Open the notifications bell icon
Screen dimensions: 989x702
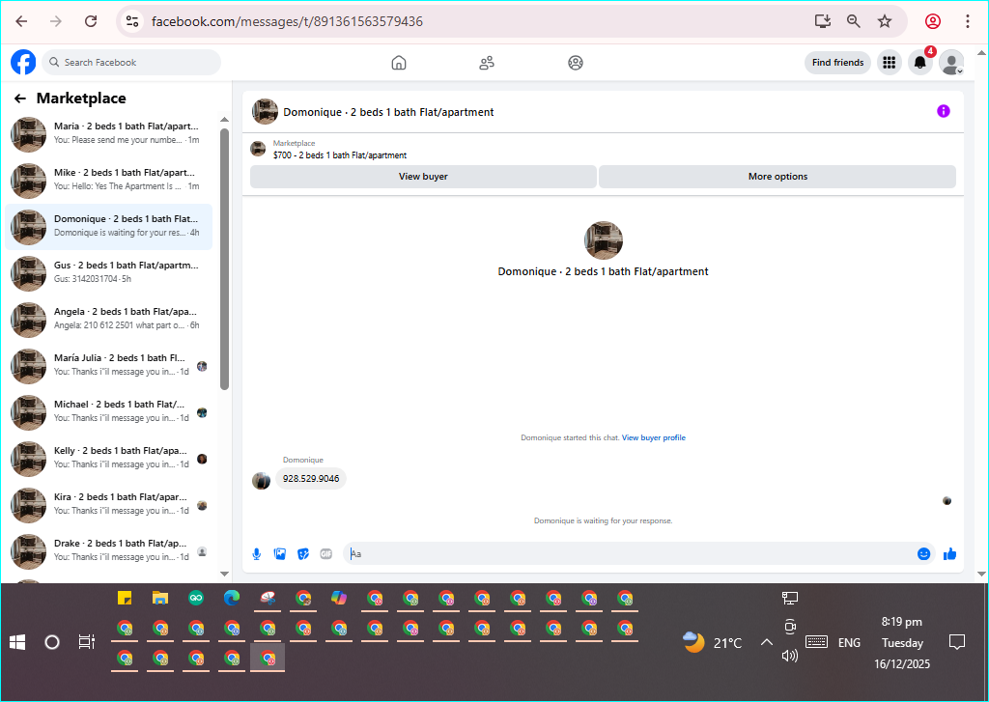coord(920,63)
